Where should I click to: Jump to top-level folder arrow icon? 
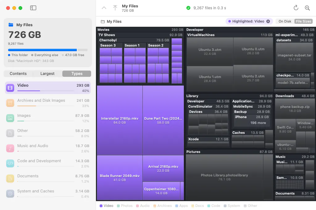point(115,8)
